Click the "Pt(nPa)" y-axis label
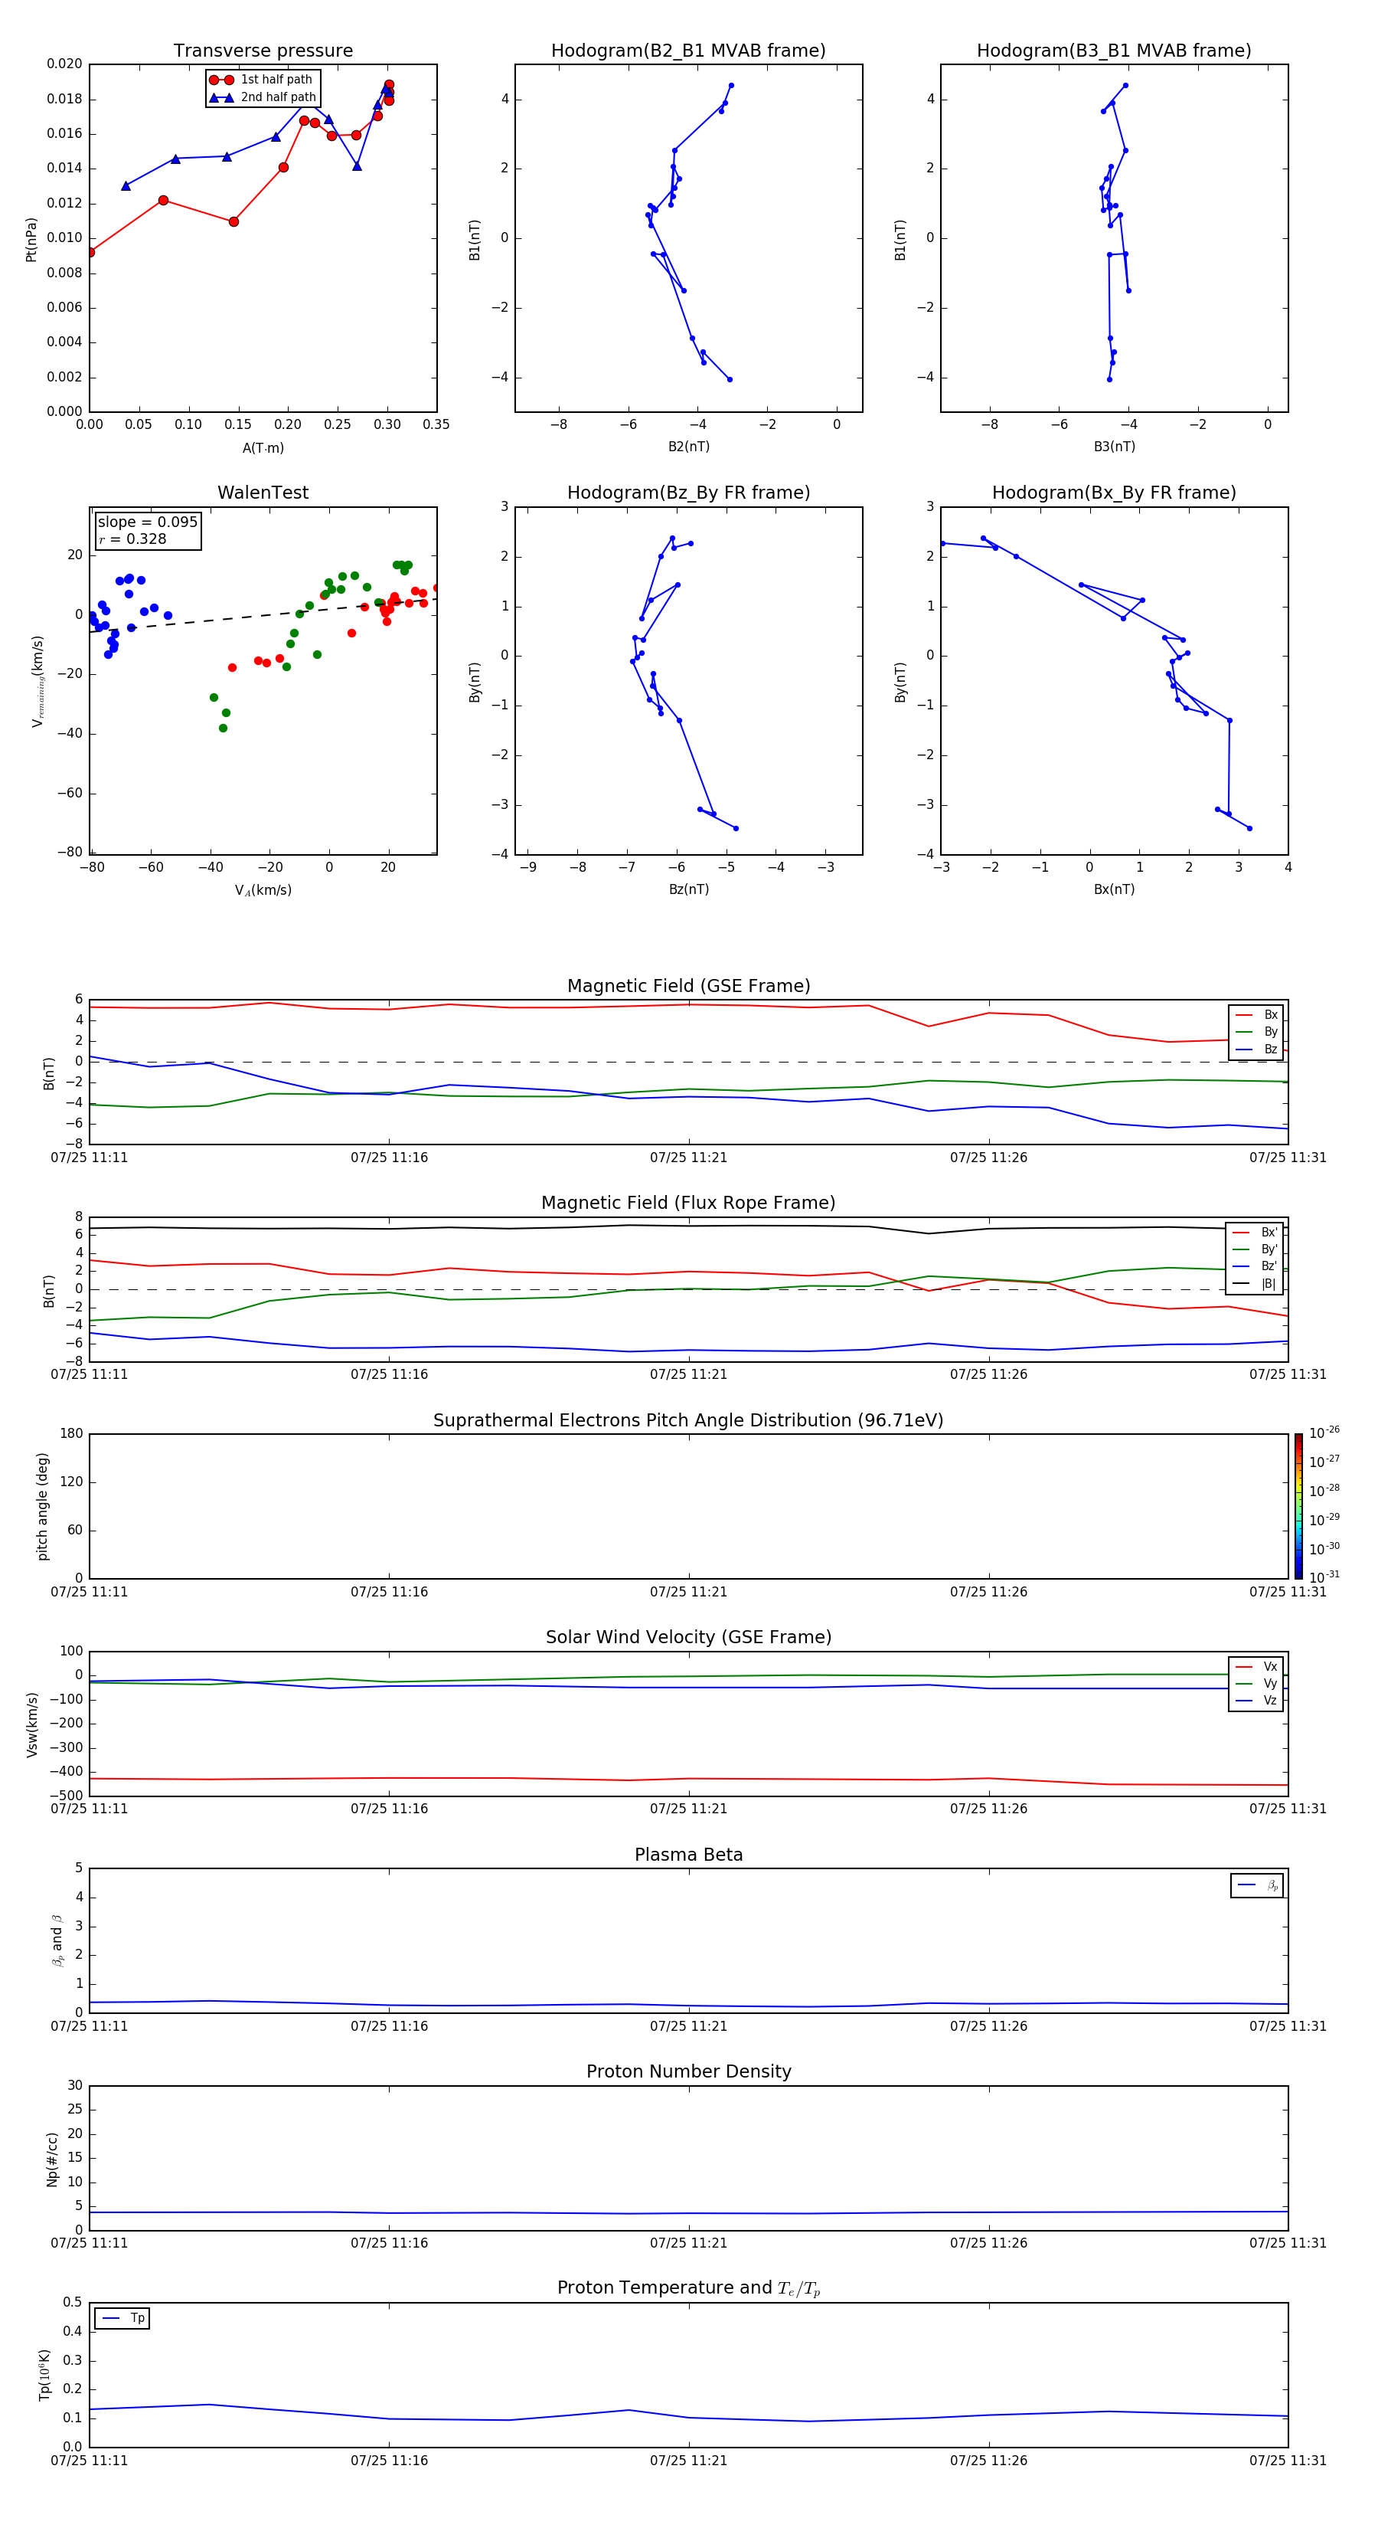1378x2528 pixels. click(x=31, y=240)
